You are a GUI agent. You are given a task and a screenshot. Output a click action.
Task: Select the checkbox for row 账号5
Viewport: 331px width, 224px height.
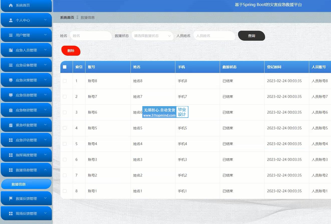65,128
